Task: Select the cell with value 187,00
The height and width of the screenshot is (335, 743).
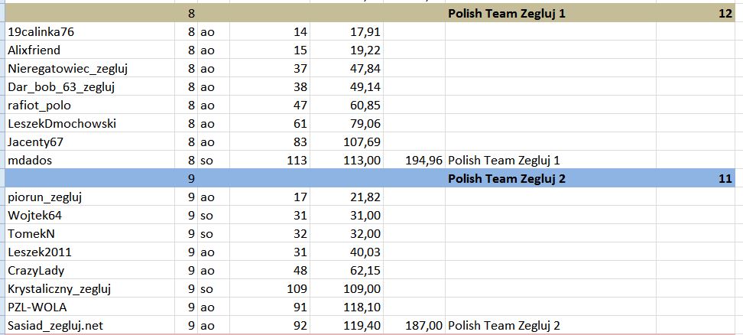Action: [x=414, y=326]
